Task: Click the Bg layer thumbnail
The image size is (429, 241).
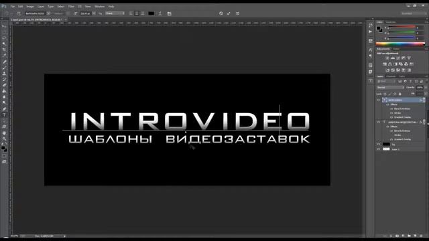Action: [x=386, y=144]
